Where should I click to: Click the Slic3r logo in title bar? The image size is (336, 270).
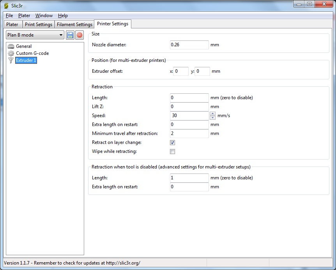pyautogui.click(x=6, y=6)
